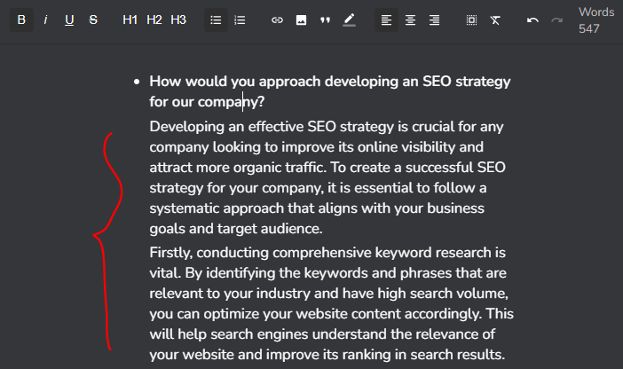Open the text highlight color tool
This screenshot has width=623, height=369.
point(349,20)
